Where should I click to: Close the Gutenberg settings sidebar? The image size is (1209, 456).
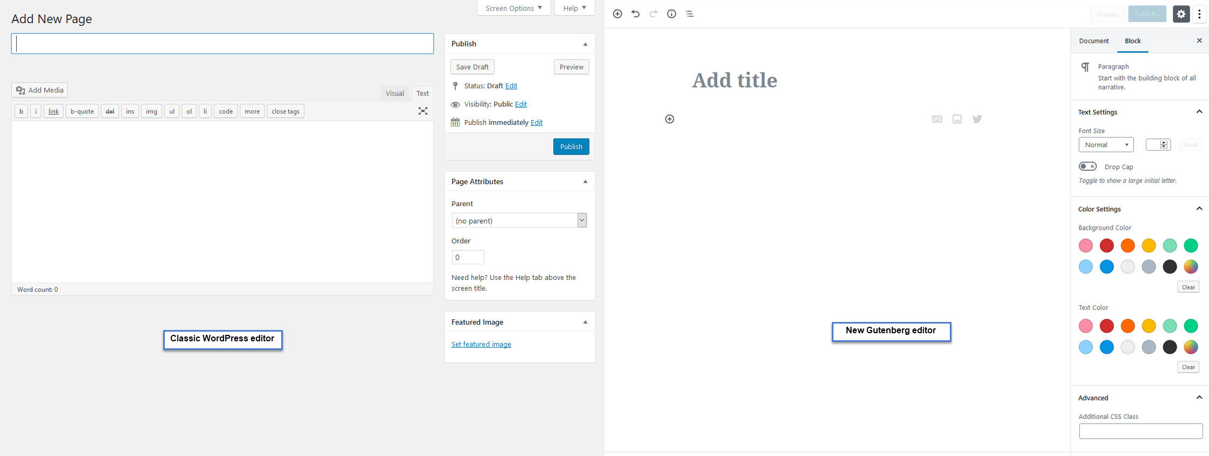[1199, 40]
